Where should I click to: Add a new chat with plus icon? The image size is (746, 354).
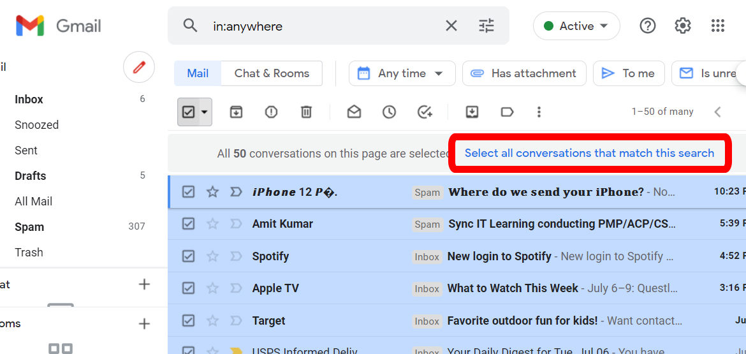click(143, 284)
